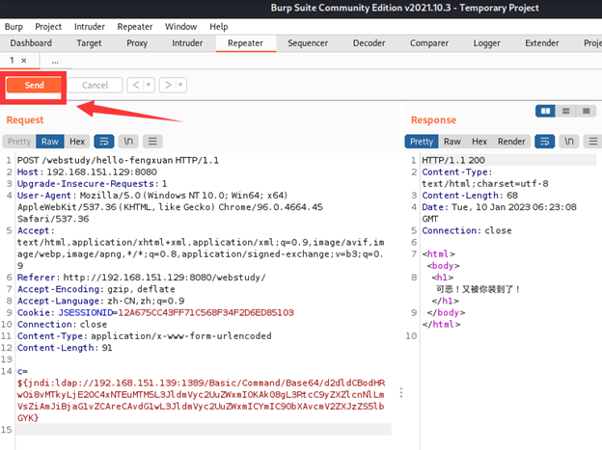
Task: Send the Repeater request
Action: pyautogui.click(x=34, y=85)
